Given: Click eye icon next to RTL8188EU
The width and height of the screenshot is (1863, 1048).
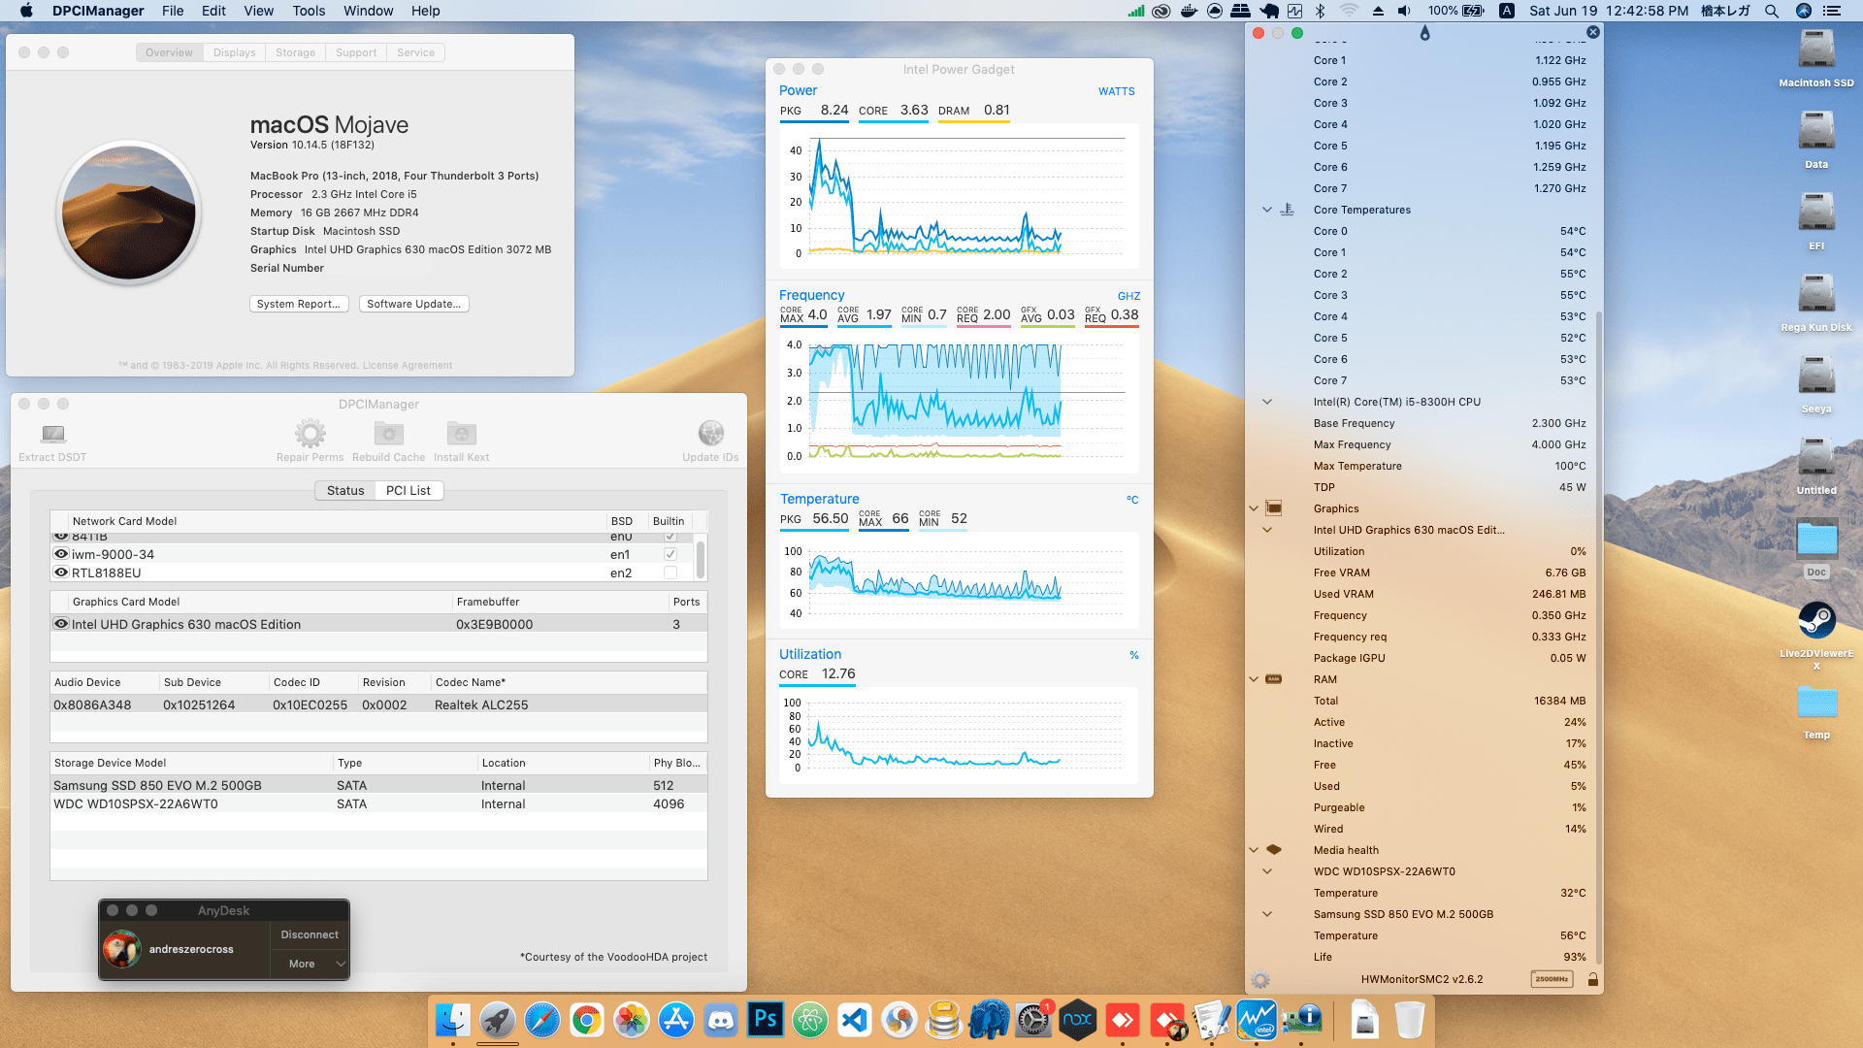Looking at the screenshot, I should coord(61,573).
